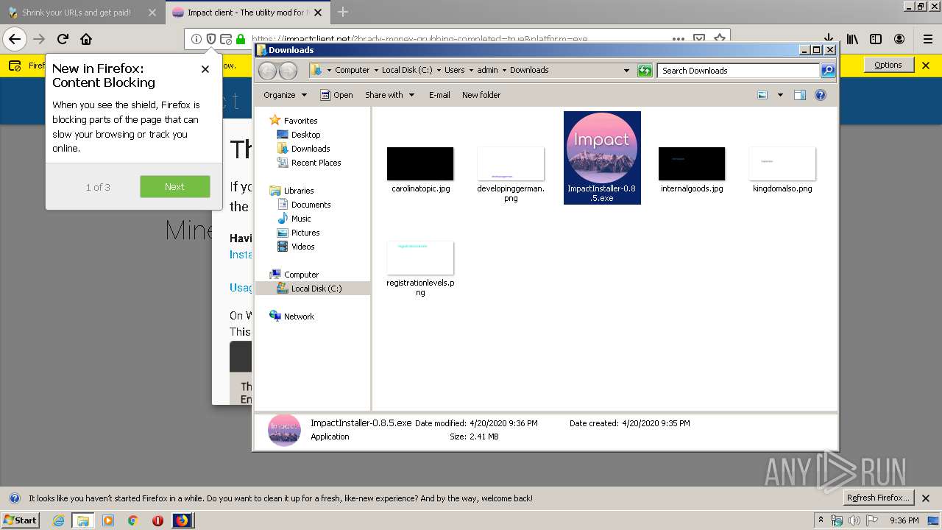Open Documents library
Viewport: 942px width, 530px height.
311,205
